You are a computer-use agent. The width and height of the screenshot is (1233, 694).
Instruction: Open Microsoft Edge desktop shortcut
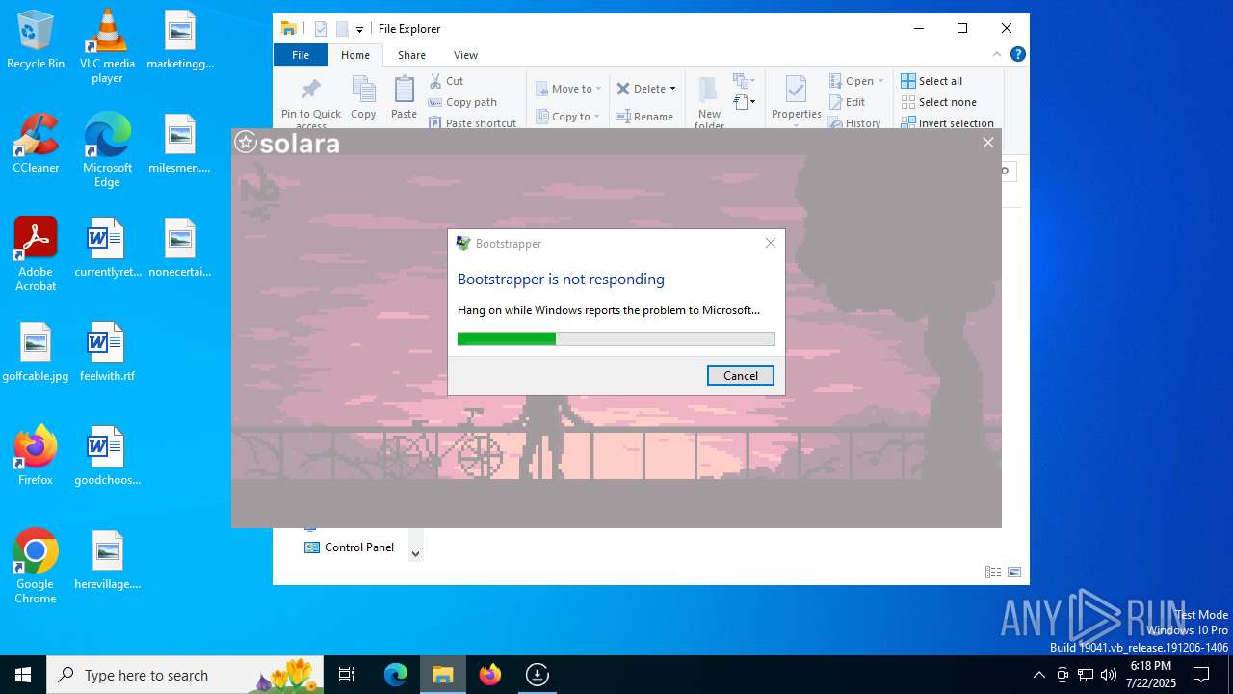(107, 149)
